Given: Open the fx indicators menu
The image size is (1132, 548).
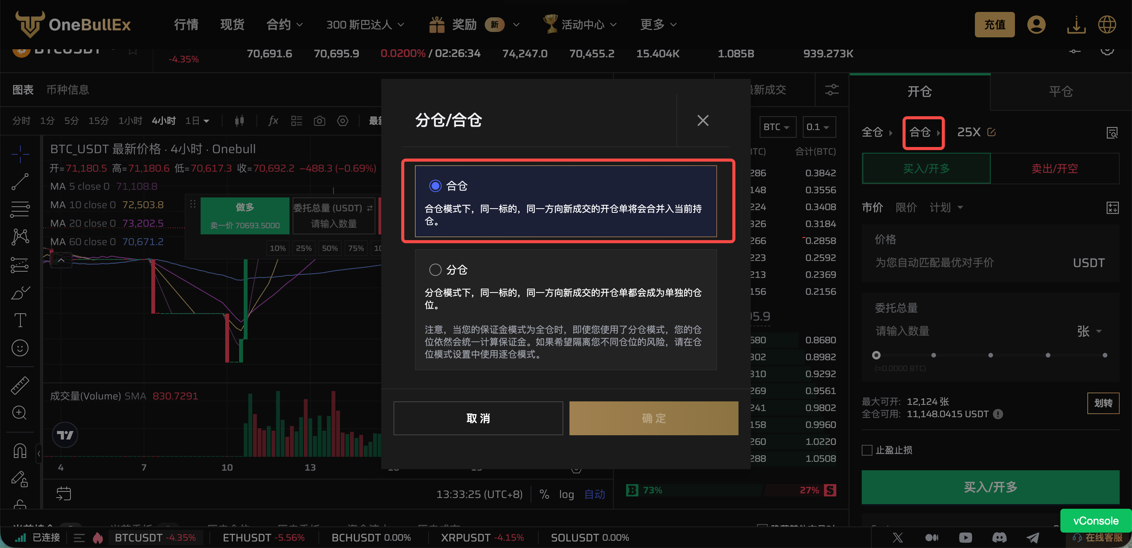Looking at the screenshot, I should point(273,121).
